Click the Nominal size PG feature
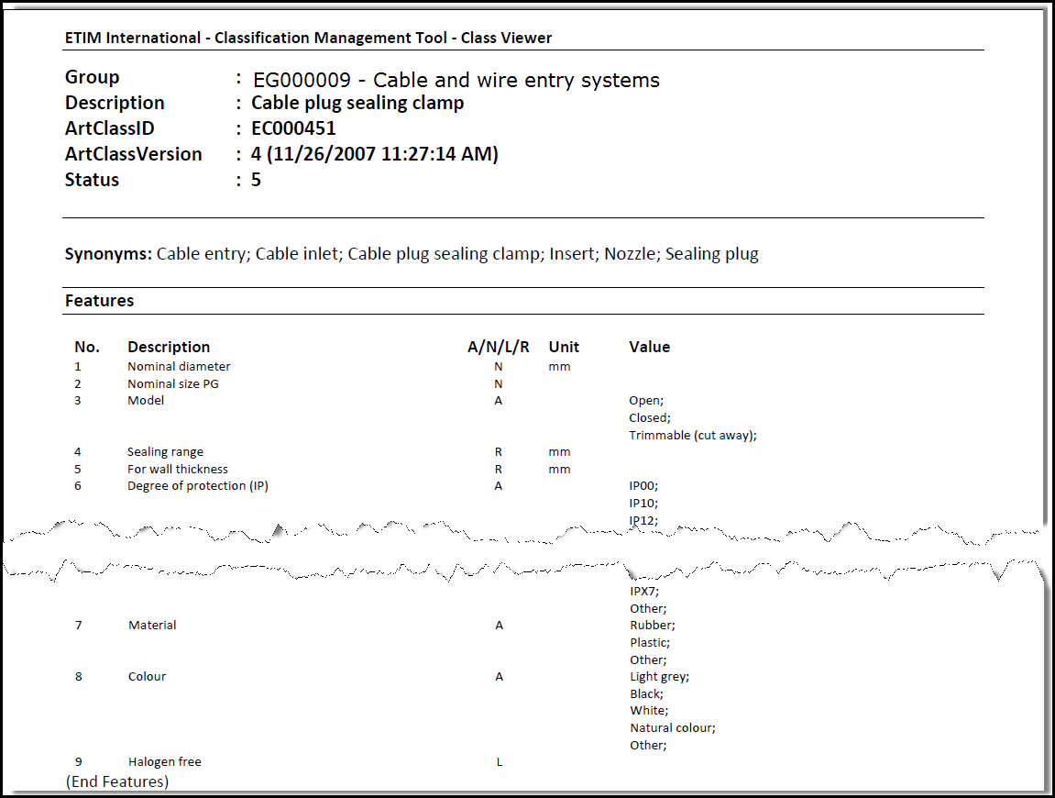This screenshot has height=798, width=1055. 172,384
